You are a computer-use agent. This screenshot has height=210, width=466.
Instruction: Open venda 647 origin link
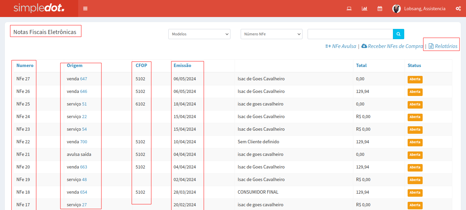tap(84, 79)
